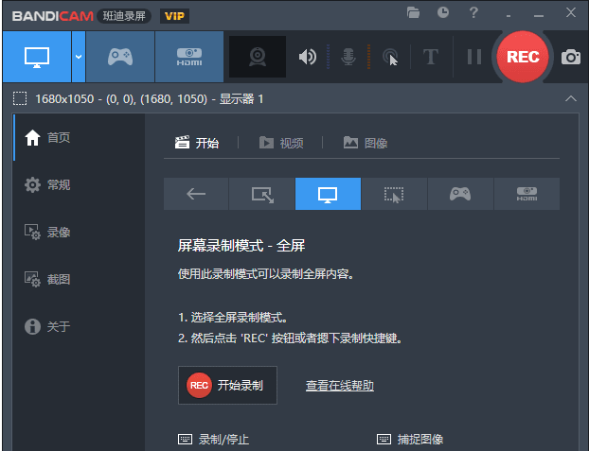Open 查看在线帮助 online help link
Screen dimensions: 589x451
click(x=340, y=386)
